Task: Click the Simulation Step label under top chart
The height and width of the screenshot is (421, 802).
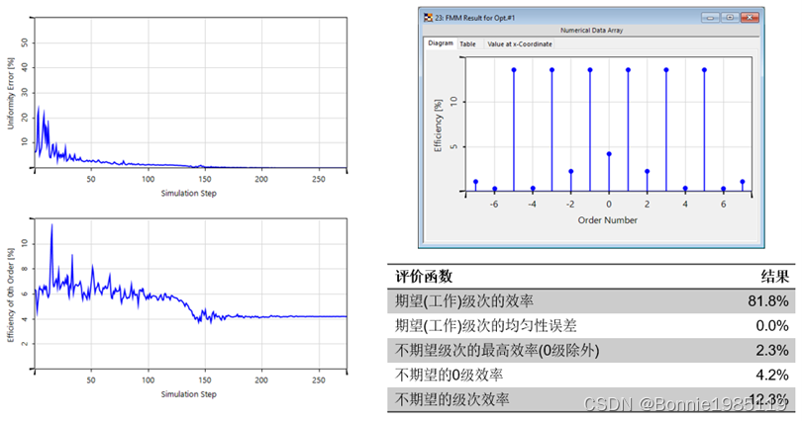Action: [189, 194]
